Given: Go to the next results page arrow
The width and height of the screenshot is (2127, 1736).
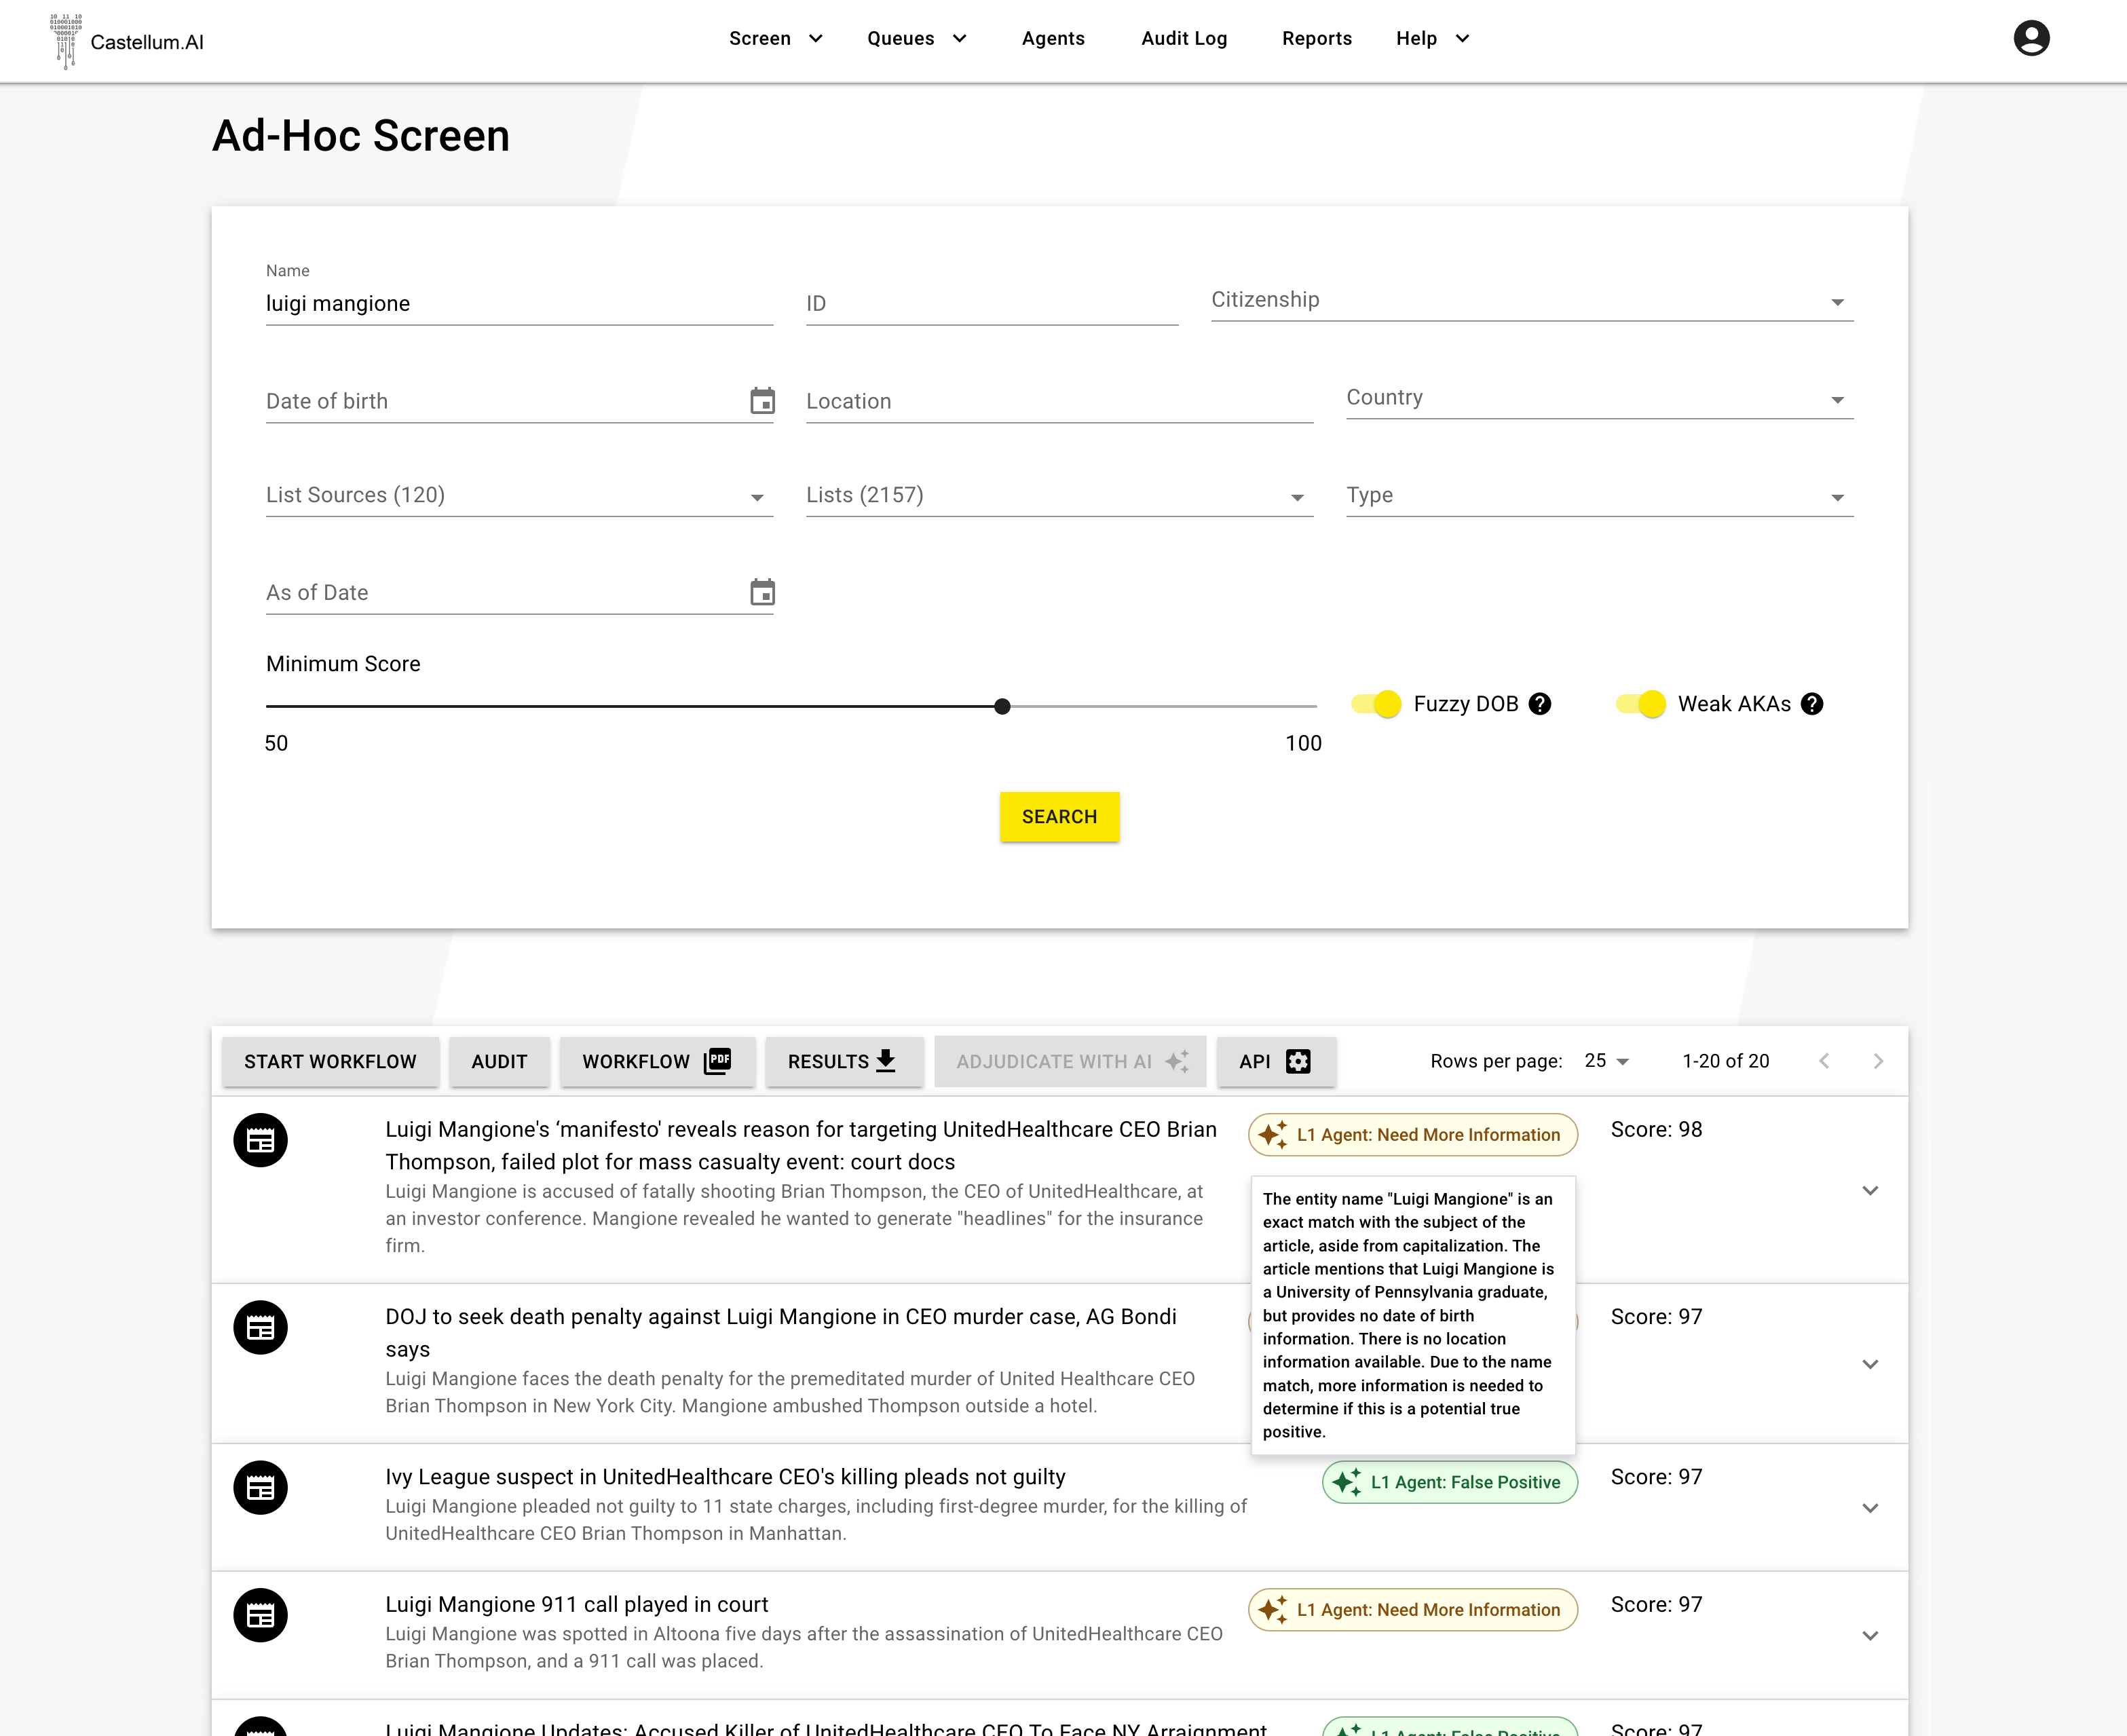Looking at the screenshot, I should click(x=1878, y=1061).
